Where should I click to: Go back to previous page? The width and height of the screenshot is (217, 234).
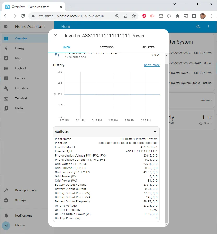coord(6,16)
